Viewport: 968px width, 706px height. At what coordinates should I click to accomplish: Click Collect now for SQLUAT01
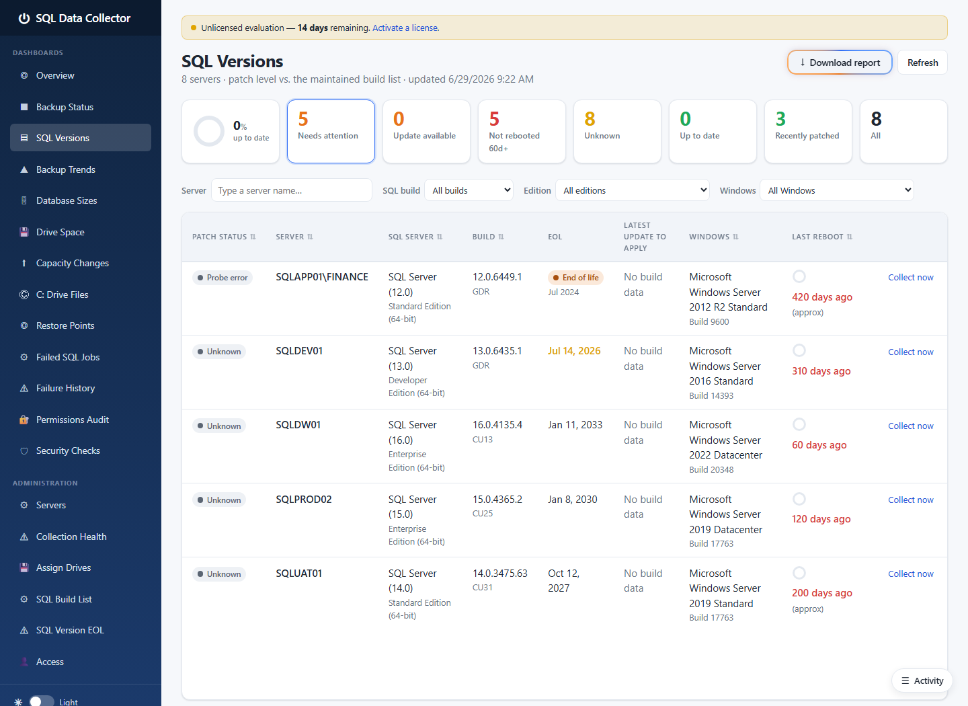(x=911, y=574)
